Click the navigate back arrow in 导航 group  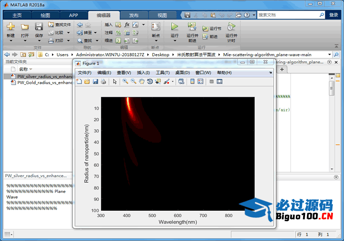coord(80,25)
